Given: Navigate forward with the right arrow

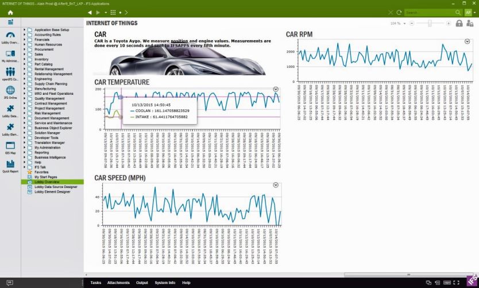Looking at the screenshot, I should click(x=98, y=13).
